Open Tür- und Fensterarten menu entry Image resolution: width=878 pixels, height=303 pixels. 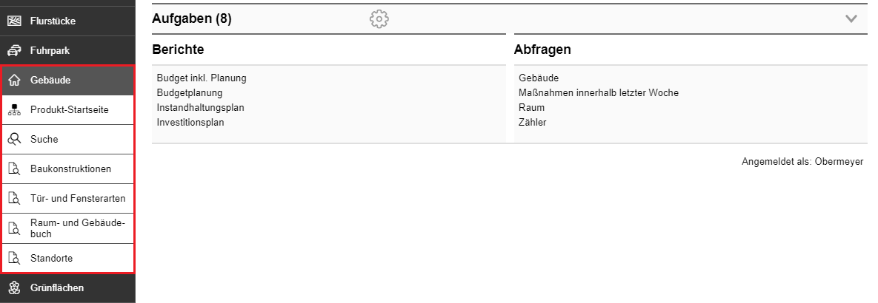[x=67, y=199]
